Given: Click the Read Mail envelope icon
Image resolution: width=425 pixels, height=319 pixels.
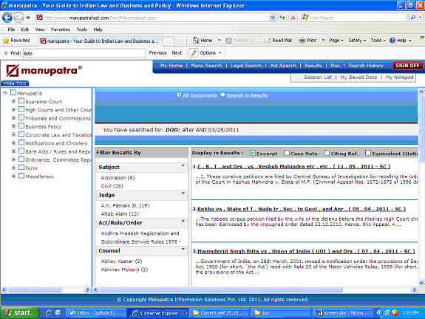Looking at the screenshot, I should (268, 41).
